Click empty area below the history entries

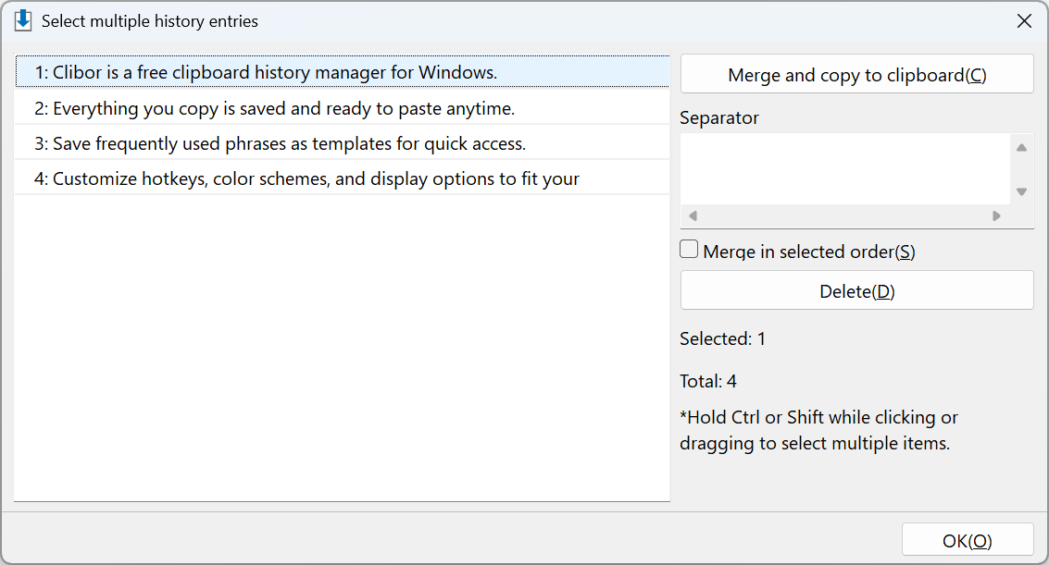342,348
